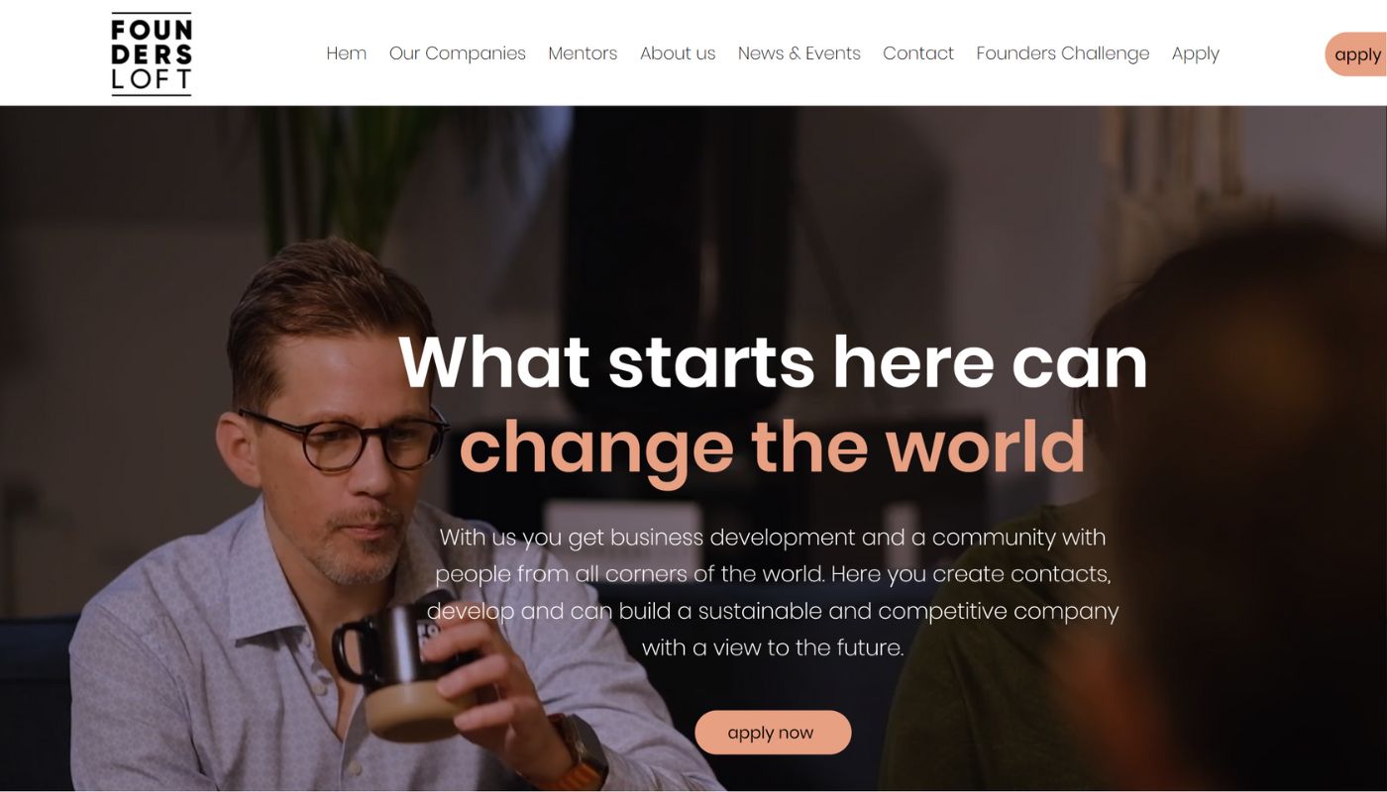The width and height of the screenshot is (1387, 792).
Task: Open the About us page
Action: [x=678, y=53]
